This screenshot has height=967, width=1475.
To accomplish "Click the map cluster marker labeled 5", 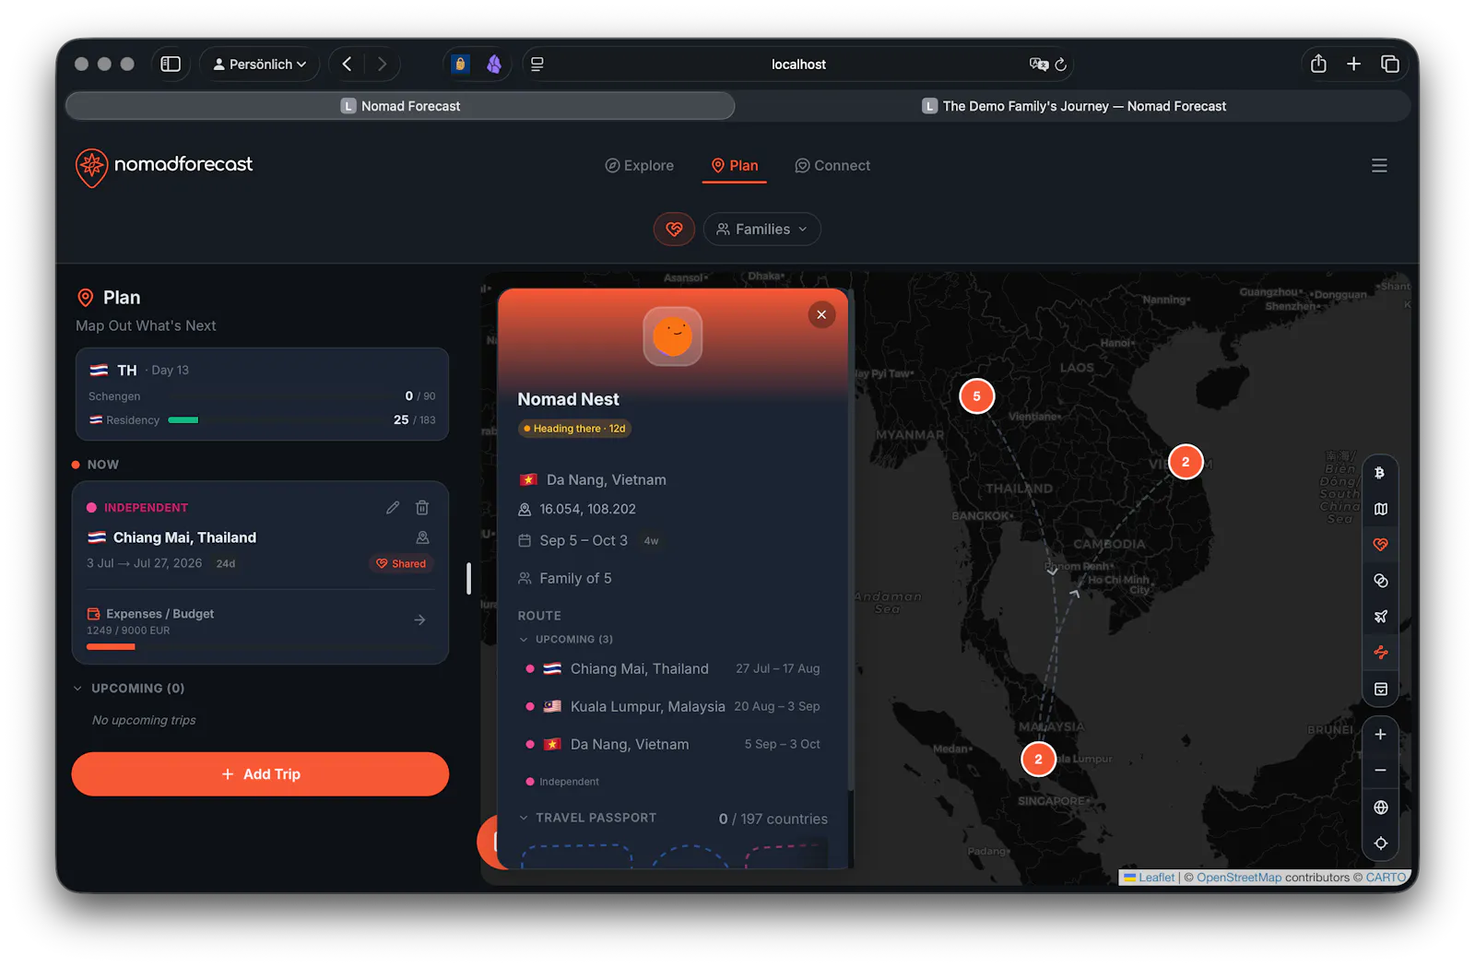I will (x=976, y=396).
